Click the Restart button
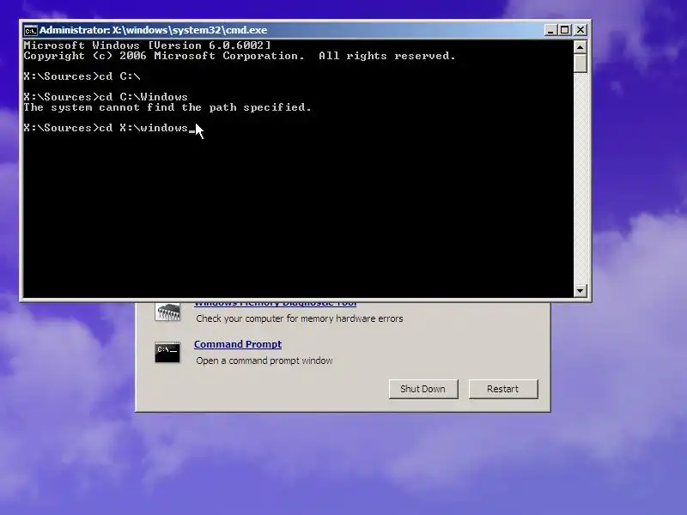The height and width of the screenshot is (515, 687). pyautogui.click(x=503, y=389)
